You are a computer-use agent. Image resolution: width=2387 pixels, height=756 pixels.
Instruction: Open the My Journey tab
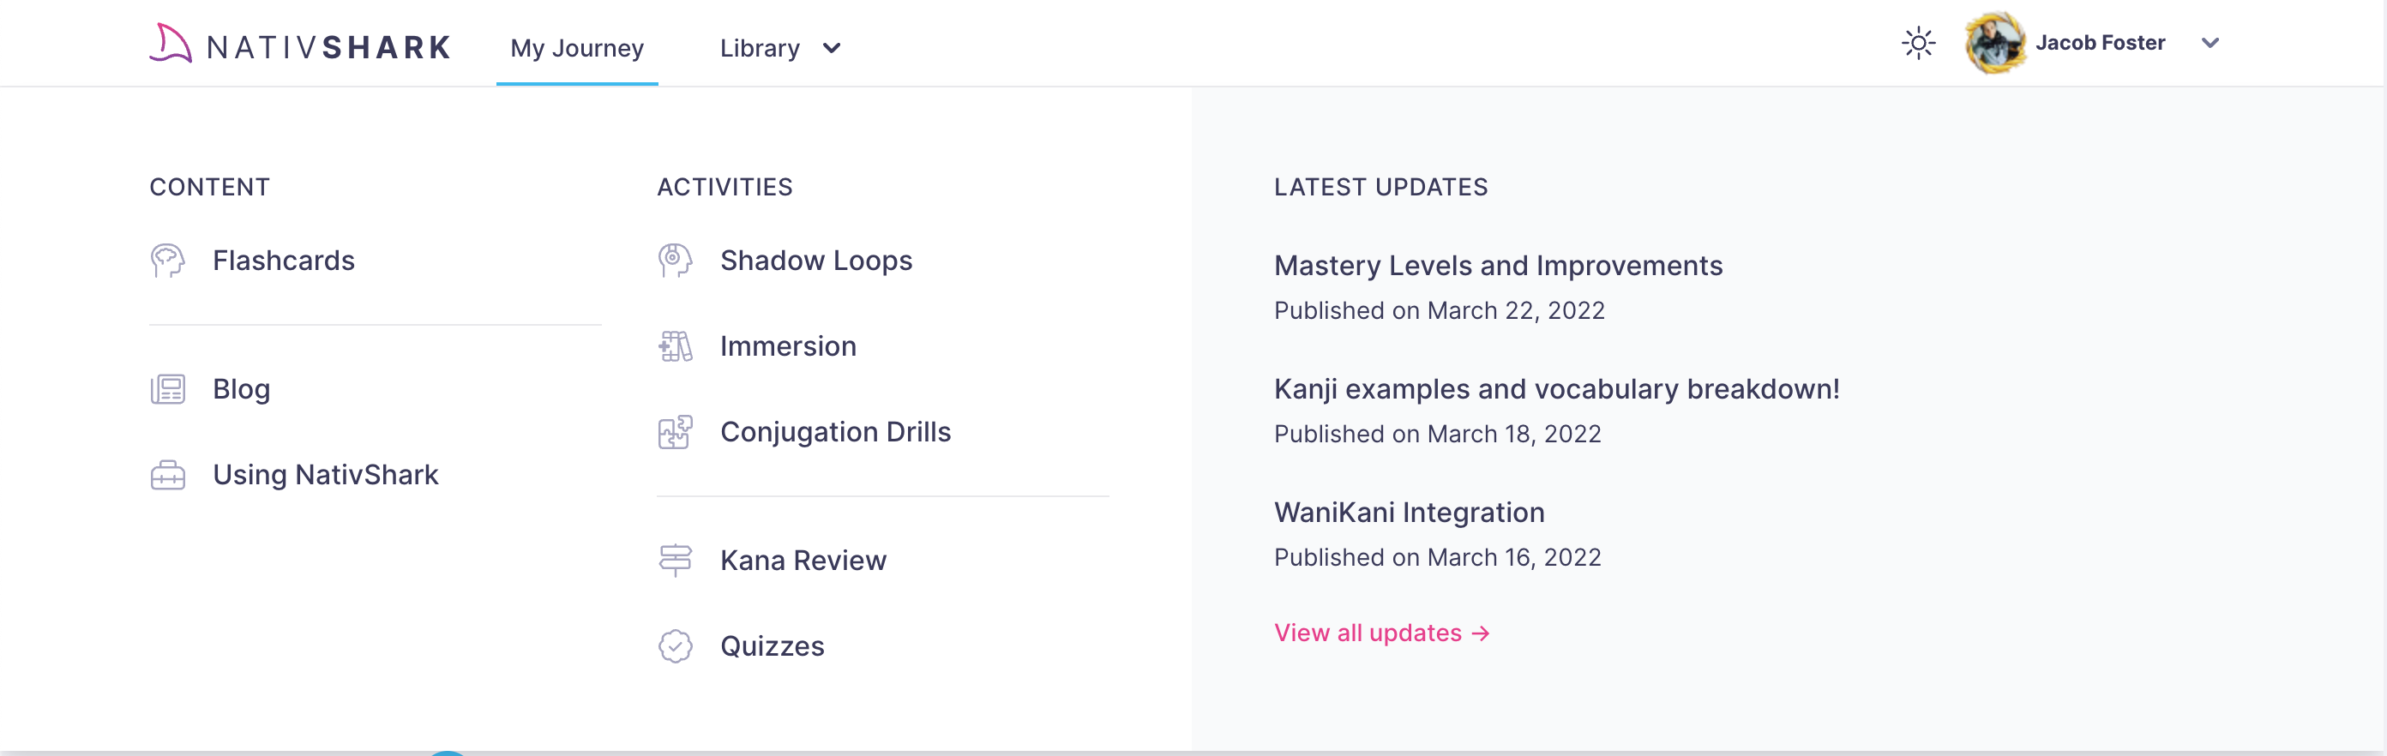pyautogui.click(x=576, y=48)
